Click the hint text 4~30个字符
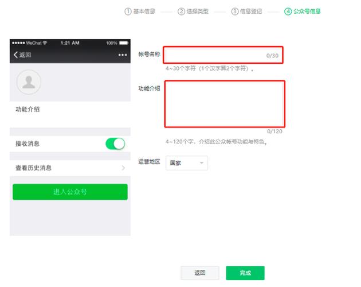 coord(209,68)
